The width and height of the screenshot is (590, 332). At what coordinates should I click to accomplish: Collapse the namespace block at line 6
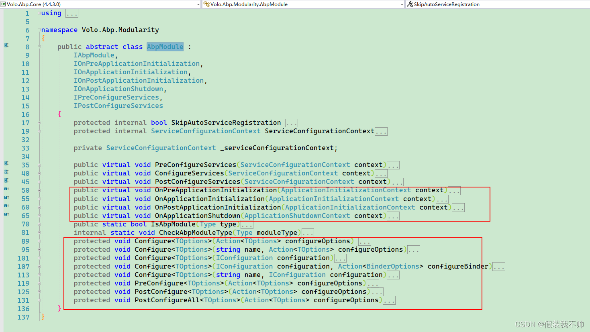point(39,30)
